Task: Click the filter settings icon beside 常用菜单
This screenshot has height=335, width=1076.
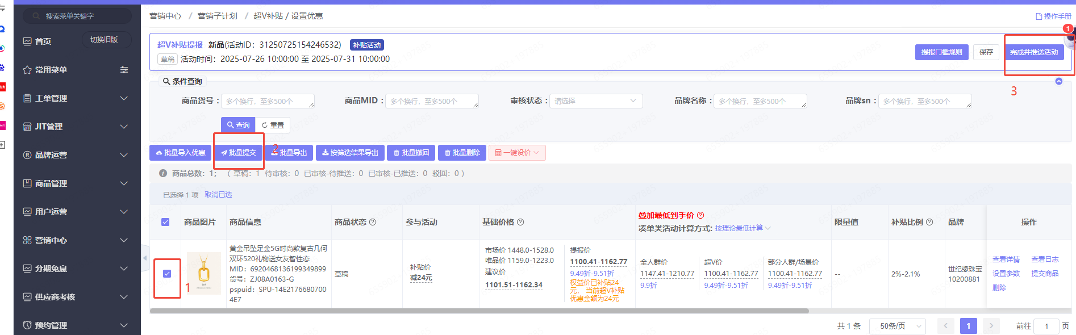Action: (x=124, y=70)
